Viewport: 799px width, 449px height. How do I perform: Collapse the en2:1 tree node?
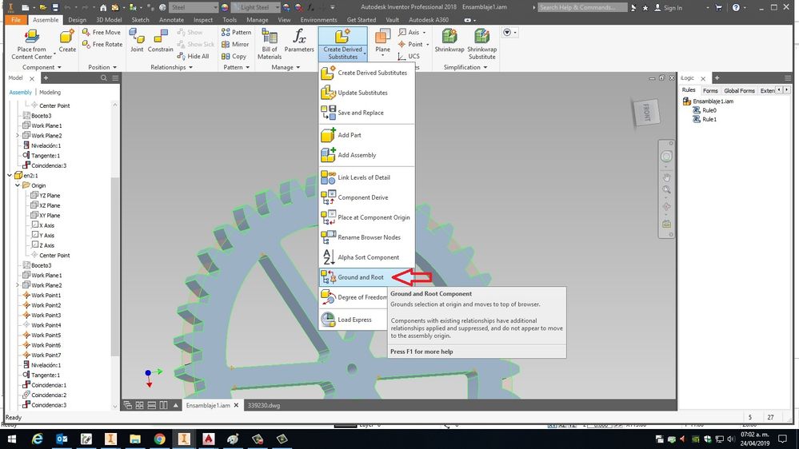(10, 175)
